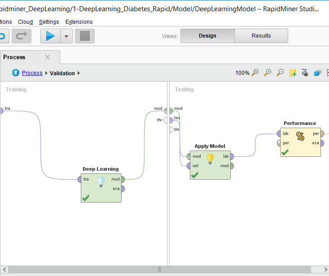
Task: Click the redo arrow button
Action: tap(22, 36)
